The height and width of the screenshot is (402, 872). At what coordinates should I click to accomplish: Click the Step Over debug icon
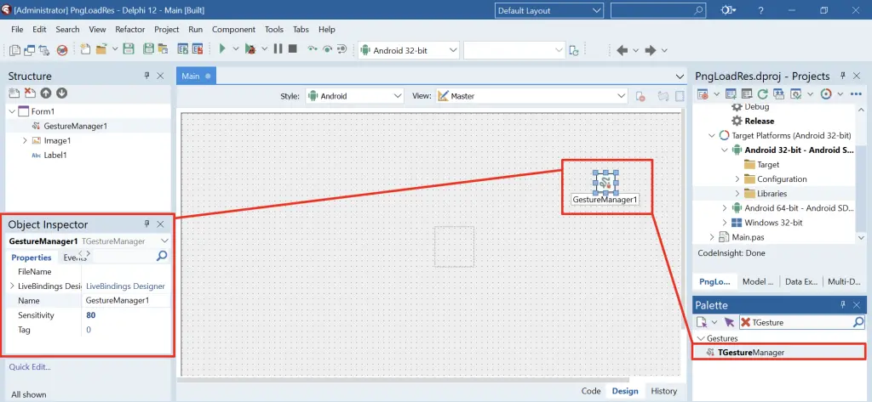pos(328,48)
